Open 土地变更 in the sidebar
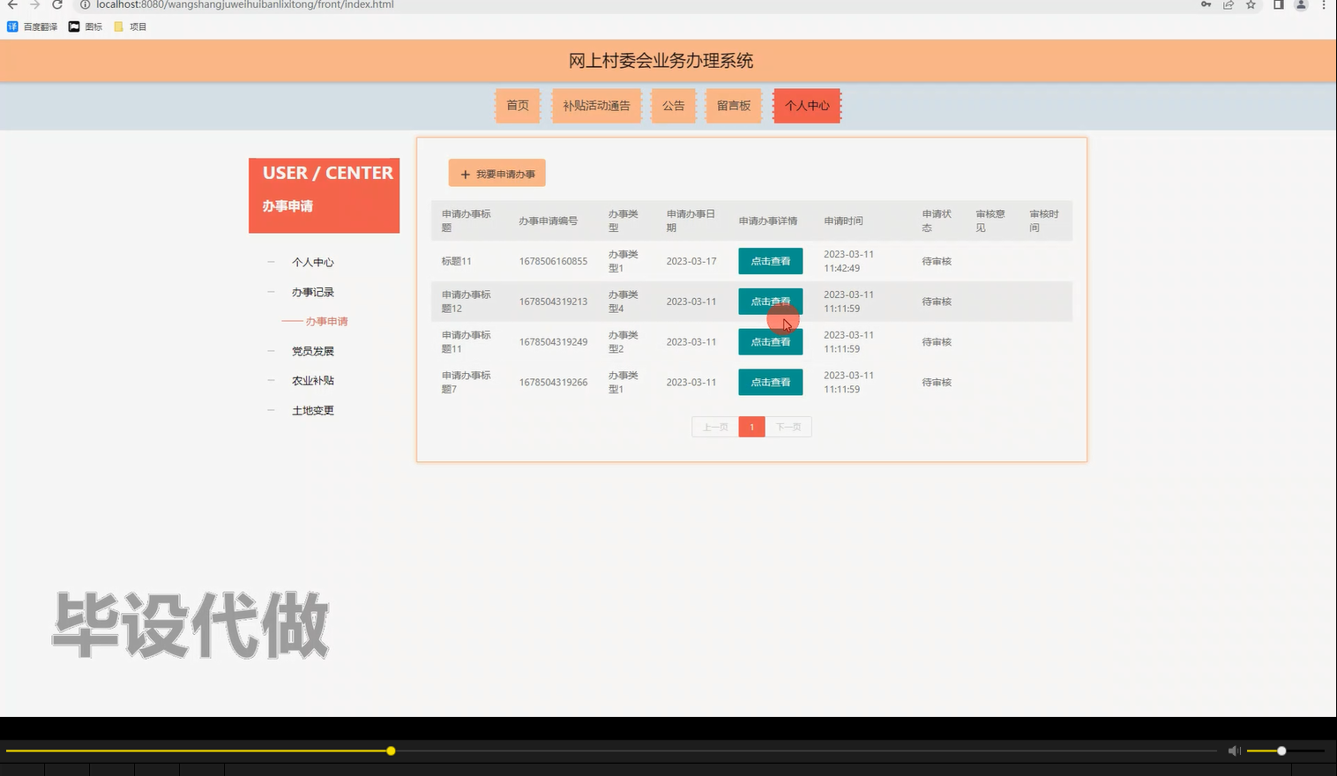 click(x=313, y=411)
